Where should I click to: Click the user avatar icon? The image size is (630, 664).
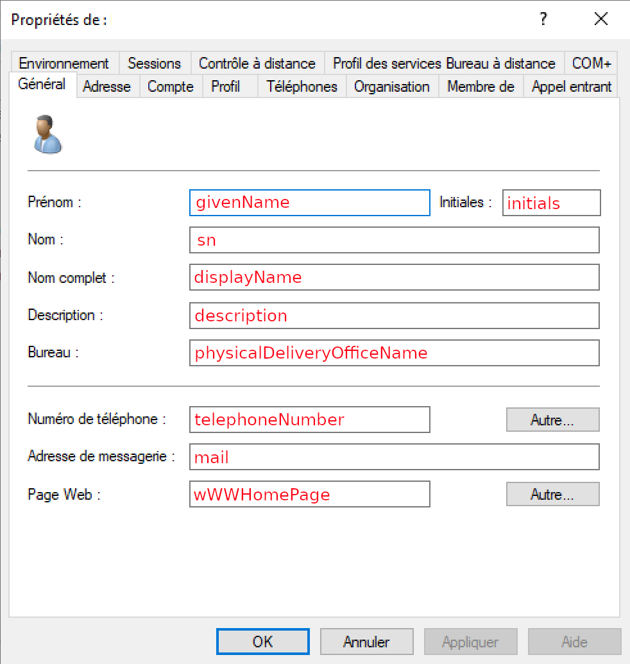pyautogui.click(x=47, y=134)
